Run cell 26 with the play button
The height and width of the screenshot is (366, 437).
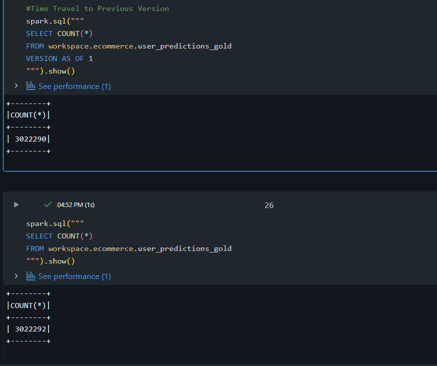17,205
